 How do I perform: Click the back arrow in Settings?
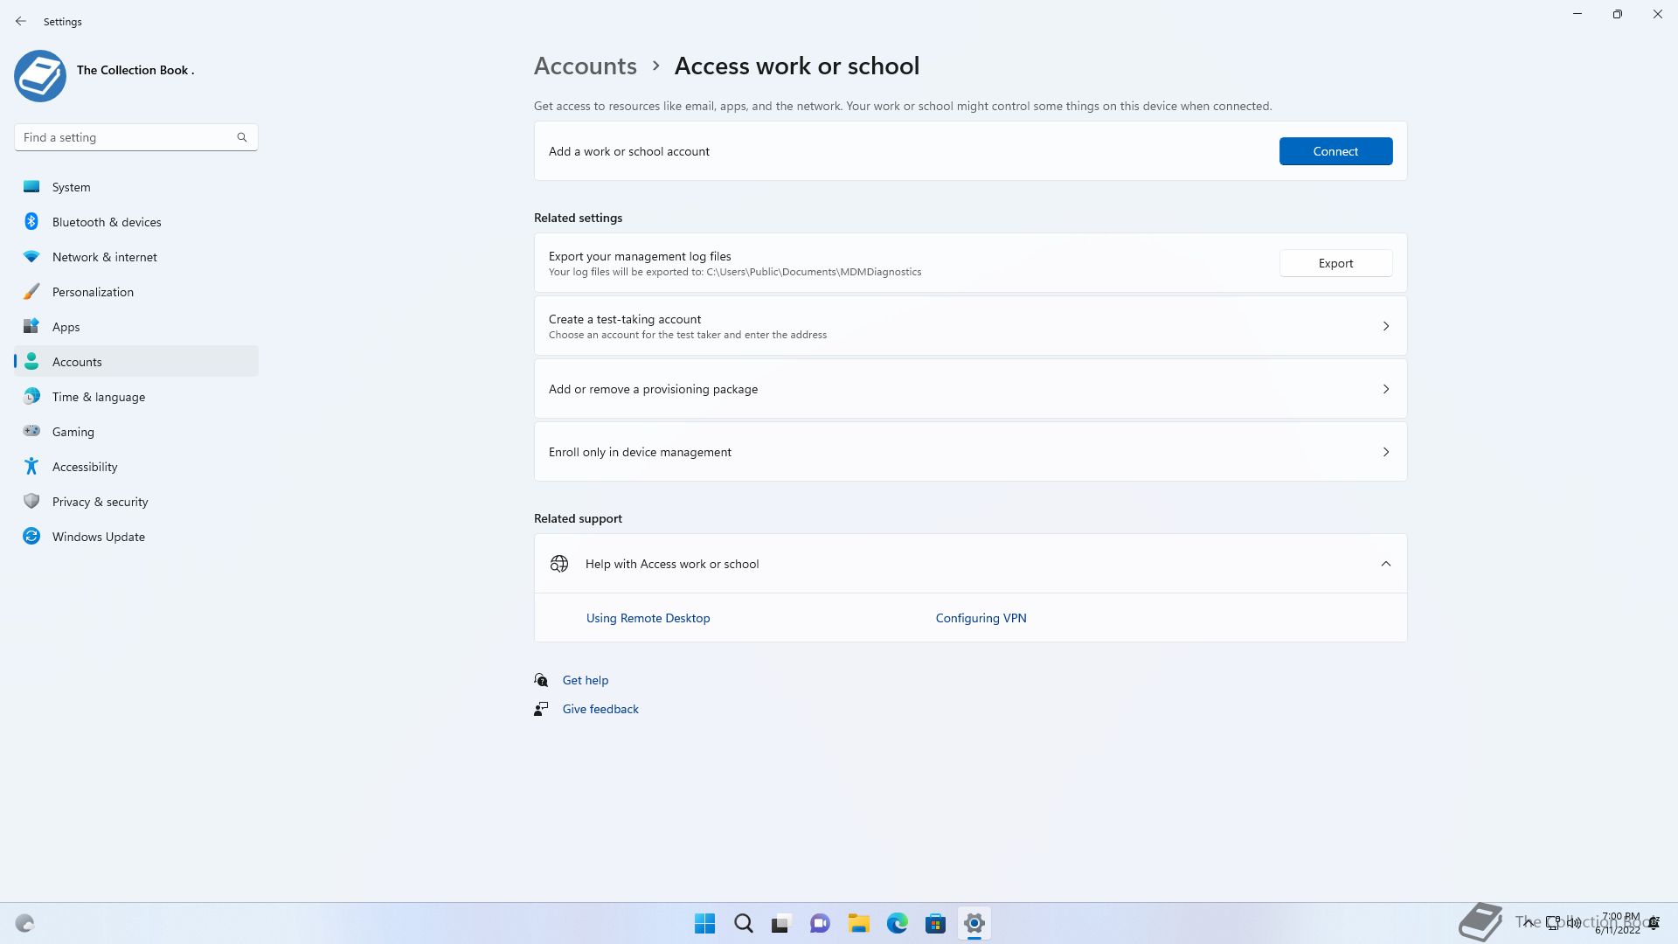coord(21,21)
